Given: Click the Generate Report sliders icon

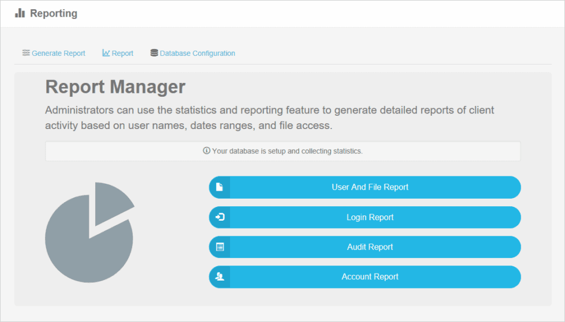Looking at the screenshot, I should [26, 53].
